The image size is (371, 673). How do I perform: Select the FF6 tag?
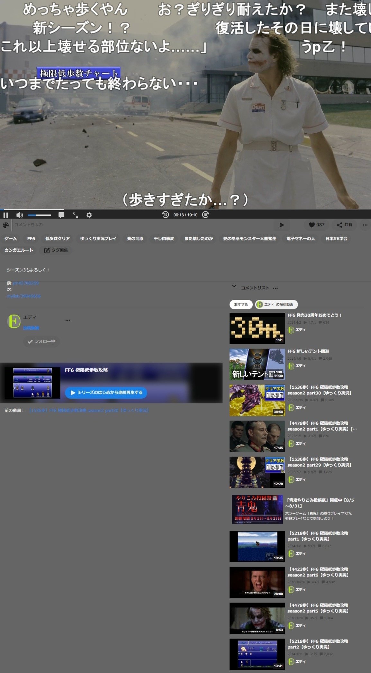point(31,239)
